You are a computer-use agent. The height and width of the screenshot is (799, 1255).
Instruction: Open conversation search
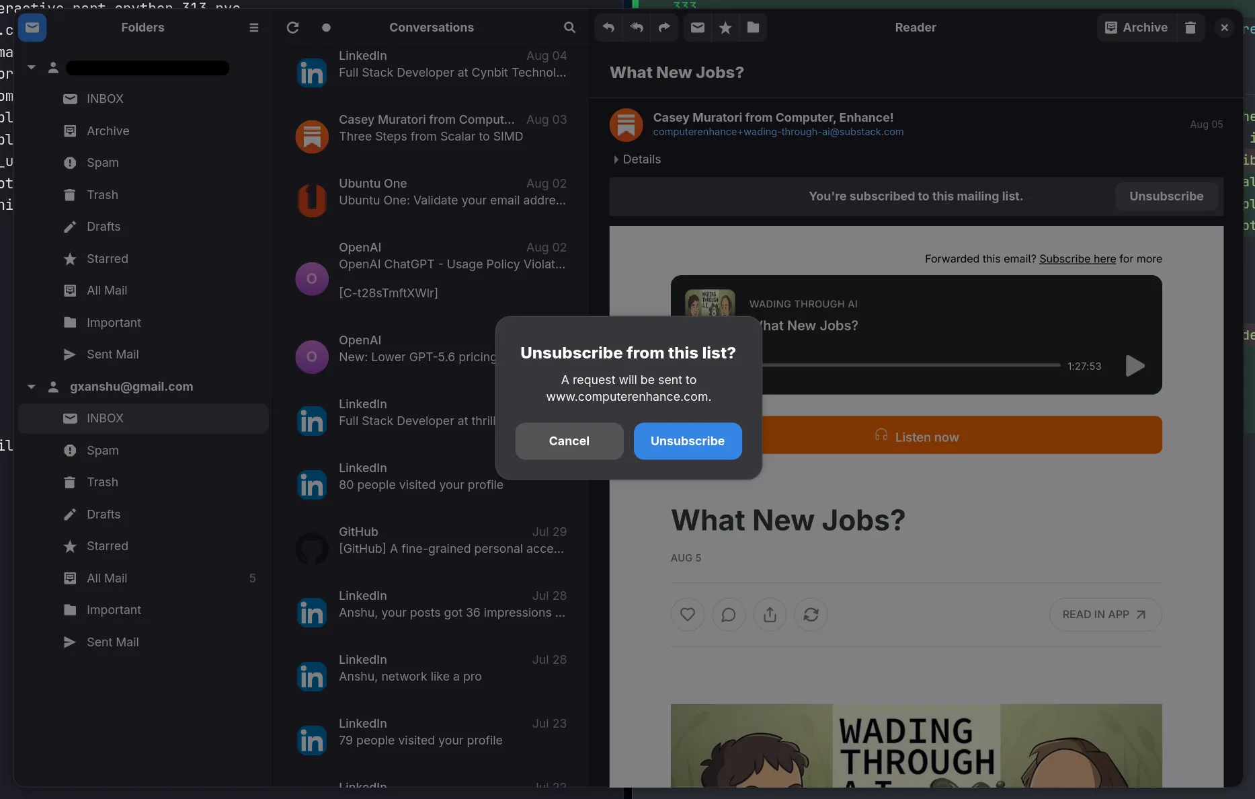click(569, 28)
